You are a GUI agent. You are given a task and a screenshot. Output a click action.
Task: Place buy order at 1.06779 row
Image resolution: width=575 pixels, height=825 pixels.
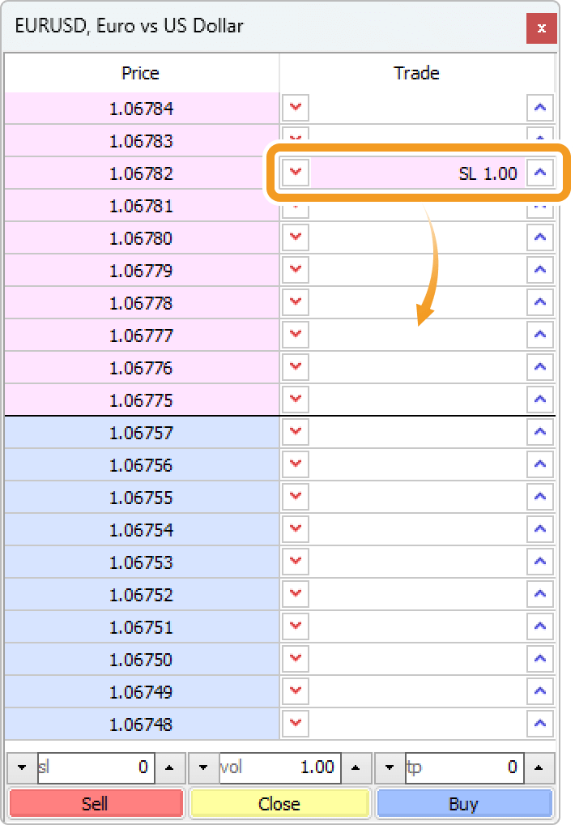pyautogui.click(x=540, y=270)
